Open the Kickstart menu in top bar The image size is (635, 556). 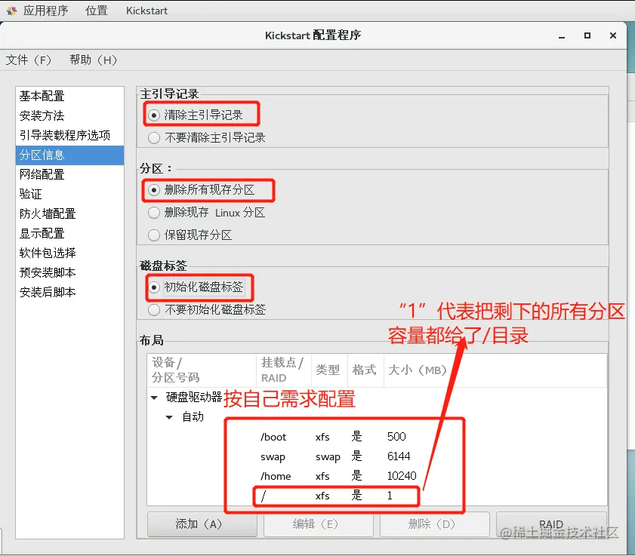pyautogui.click(x=146, y=11)
